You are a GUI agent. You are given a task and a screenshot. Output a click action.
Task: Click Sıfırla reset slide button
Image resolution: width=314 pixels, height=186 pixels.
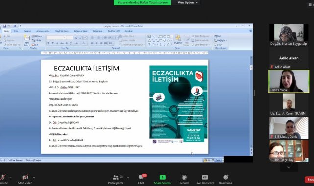point(36,40)
